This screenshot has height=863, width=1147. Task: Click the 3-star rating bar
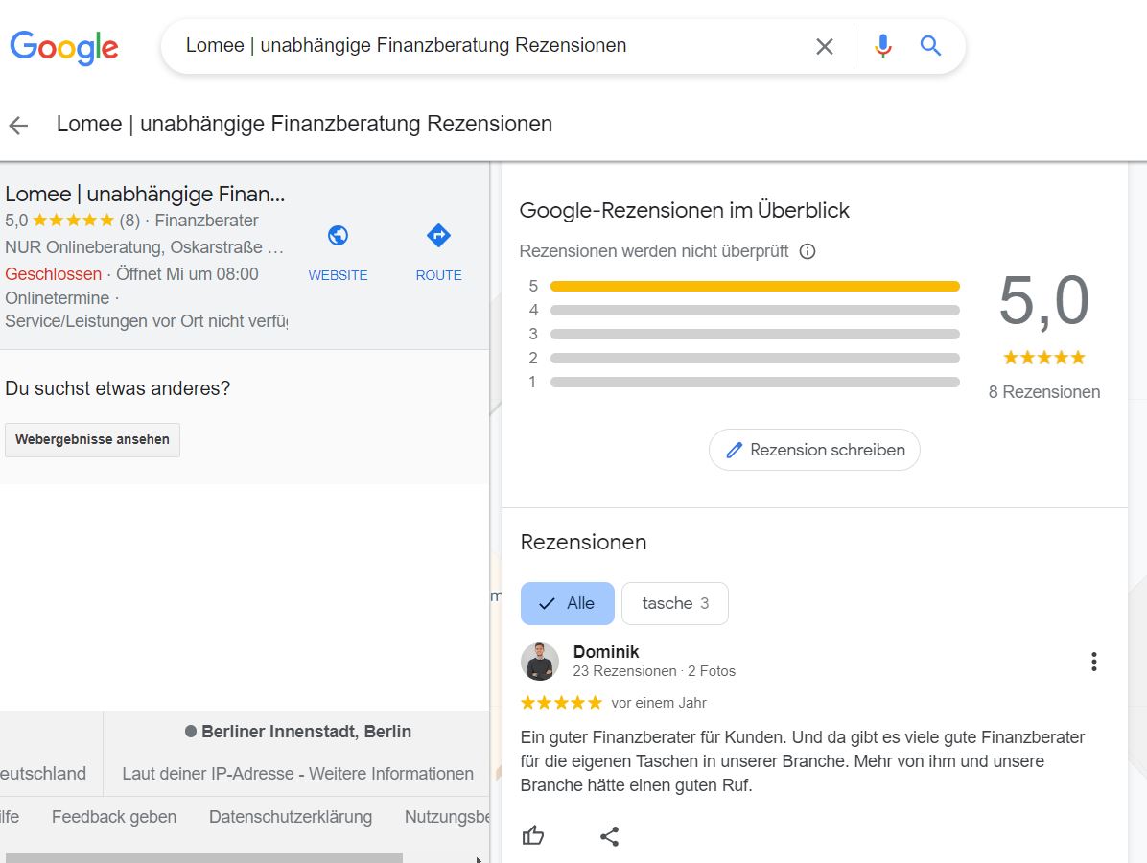755,335
